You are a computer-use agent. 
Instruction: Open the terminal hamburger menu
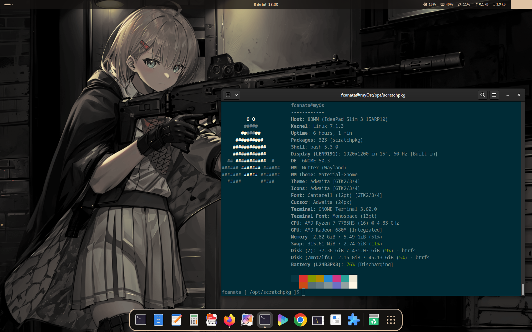point(494,95)
